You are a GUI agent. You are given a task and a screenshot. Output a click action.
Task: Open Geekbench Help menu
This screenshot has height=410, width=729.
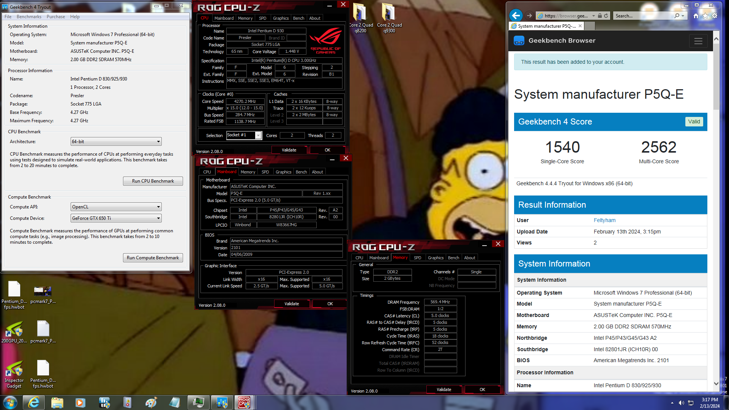tap(75, 17)
